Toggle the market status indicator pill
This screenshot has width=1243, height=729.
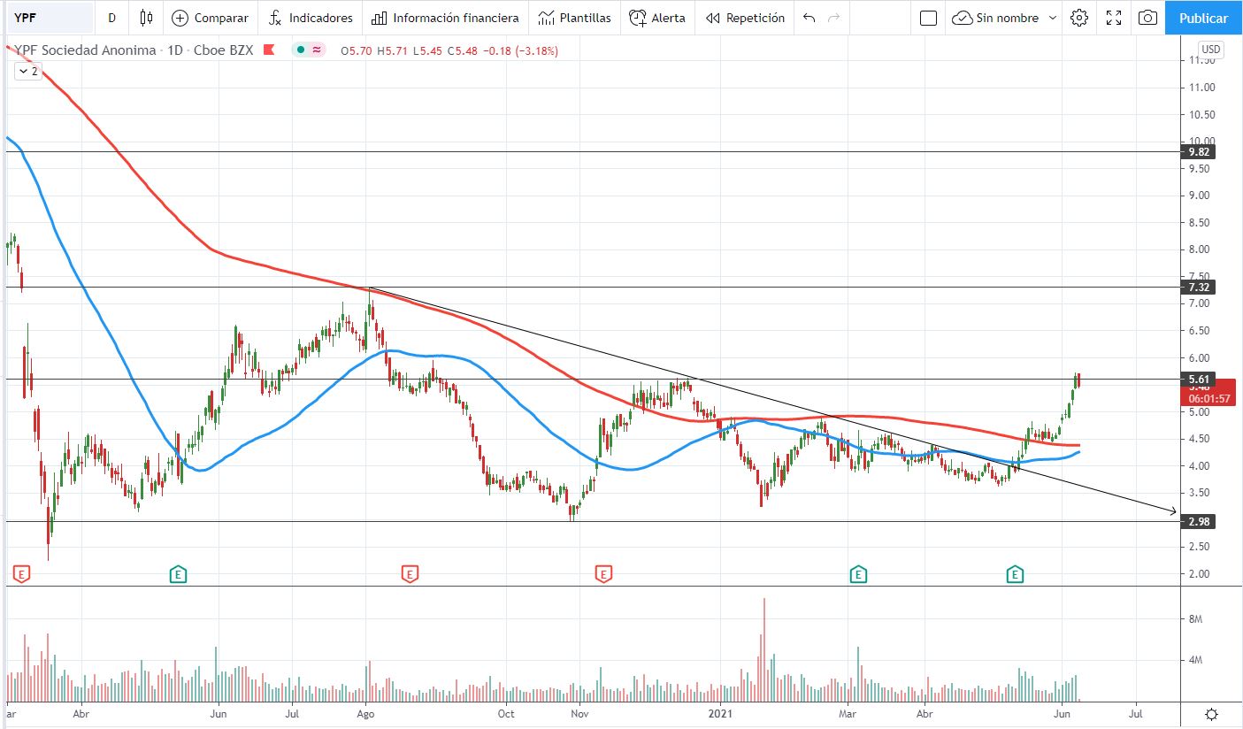click(x=310, y=50)
